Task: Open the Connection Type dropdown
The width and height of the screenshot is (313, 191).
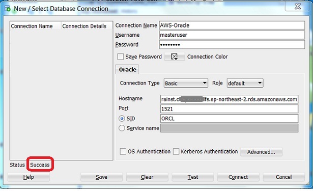Action: (186, 83)
